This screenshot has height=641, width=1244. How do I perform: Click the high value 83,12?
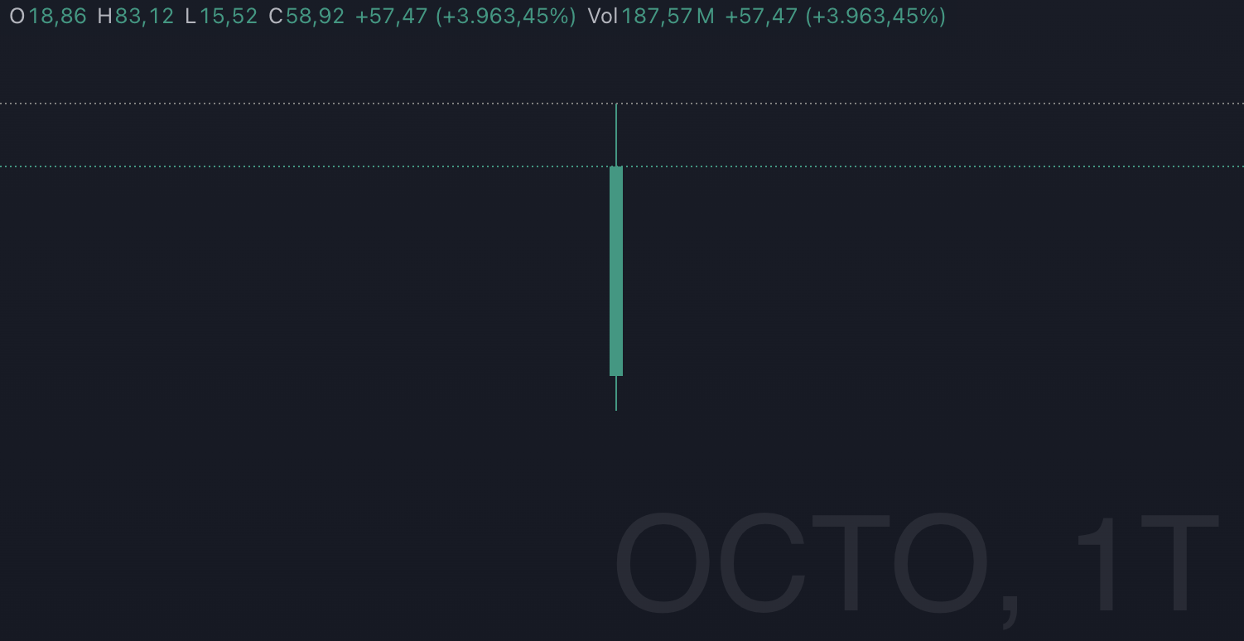point(144,16)
